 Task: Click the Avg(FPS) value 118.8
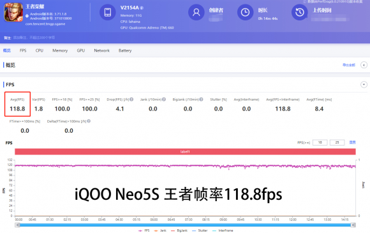click(x=17, y=109)
